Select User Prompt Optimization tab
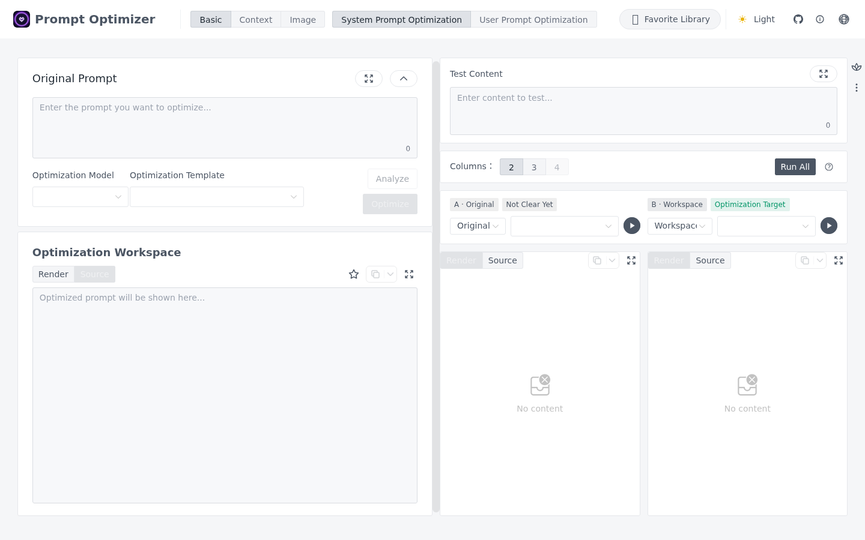 533,19
